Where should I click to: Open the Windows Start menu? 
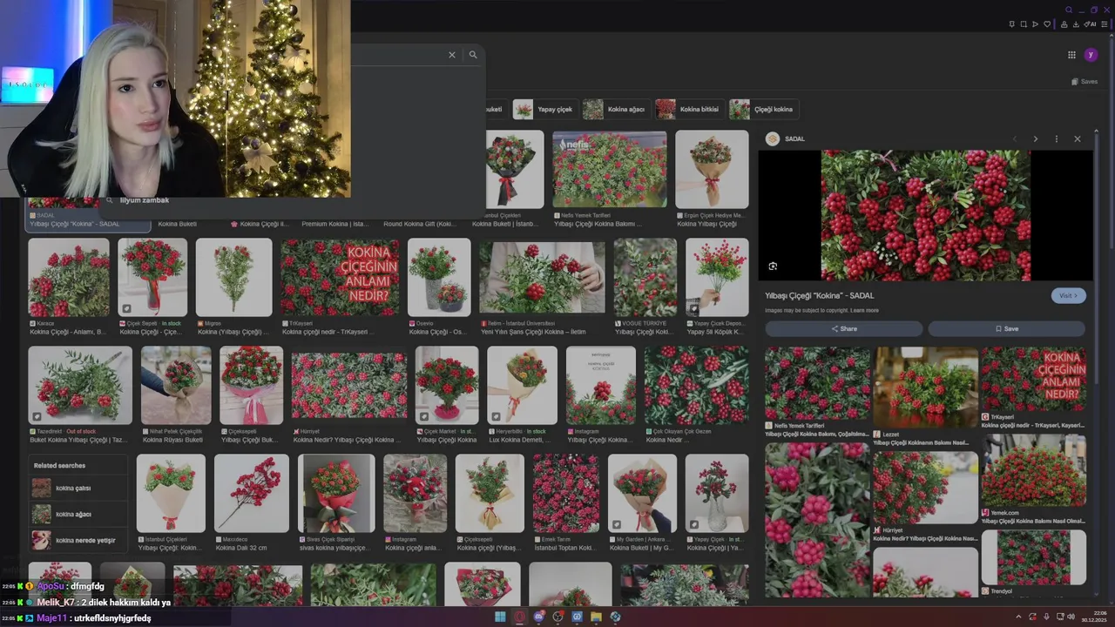[500, 617]
